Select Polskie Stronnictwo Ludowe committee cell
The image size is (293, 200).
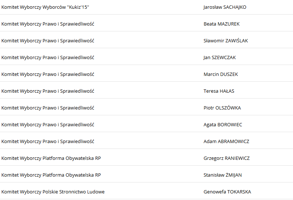[53, 192]
